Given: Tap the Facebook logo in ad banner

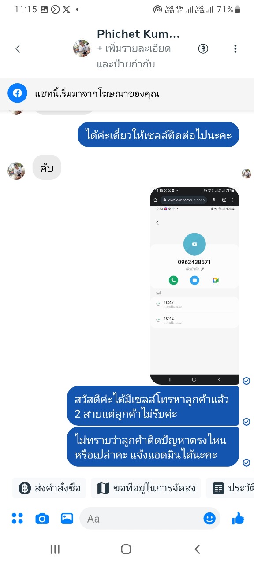Looking at the screenshot, I should (x=17, y=93).
